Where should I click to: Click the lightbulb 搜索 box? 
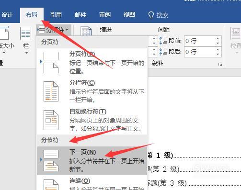point(158,15)
